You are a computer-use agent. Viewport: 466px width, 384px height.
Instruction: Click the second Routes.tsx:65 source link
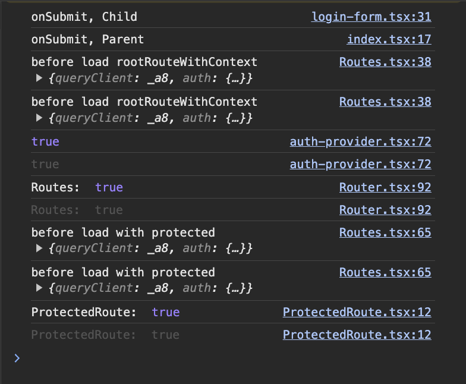pos(385,272)
